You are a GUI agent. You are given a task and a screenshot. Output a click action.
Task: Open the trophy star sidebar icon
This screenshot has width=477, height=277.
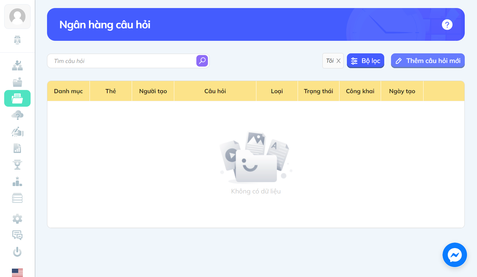click(17, 165)
